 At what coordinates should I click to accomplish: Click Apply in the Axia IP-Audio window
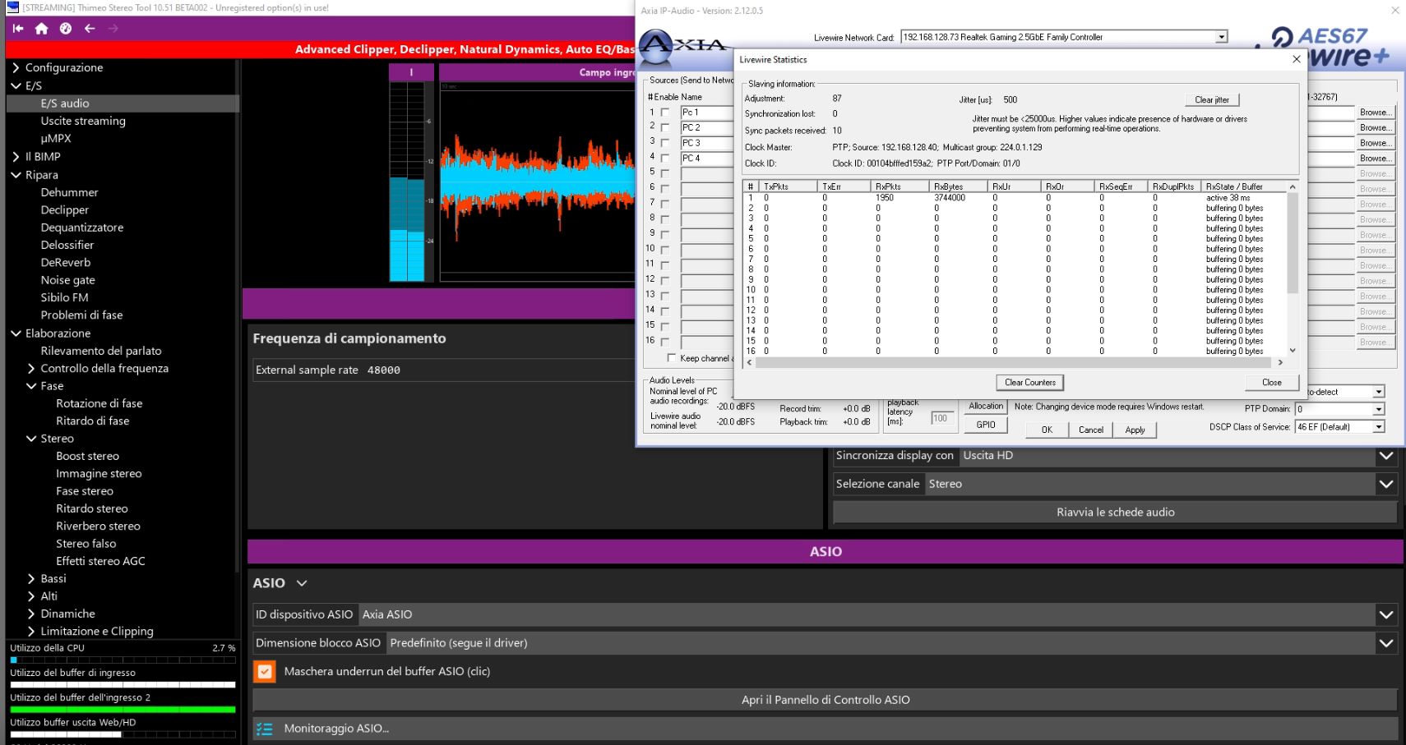click(x=1135, y=430)
